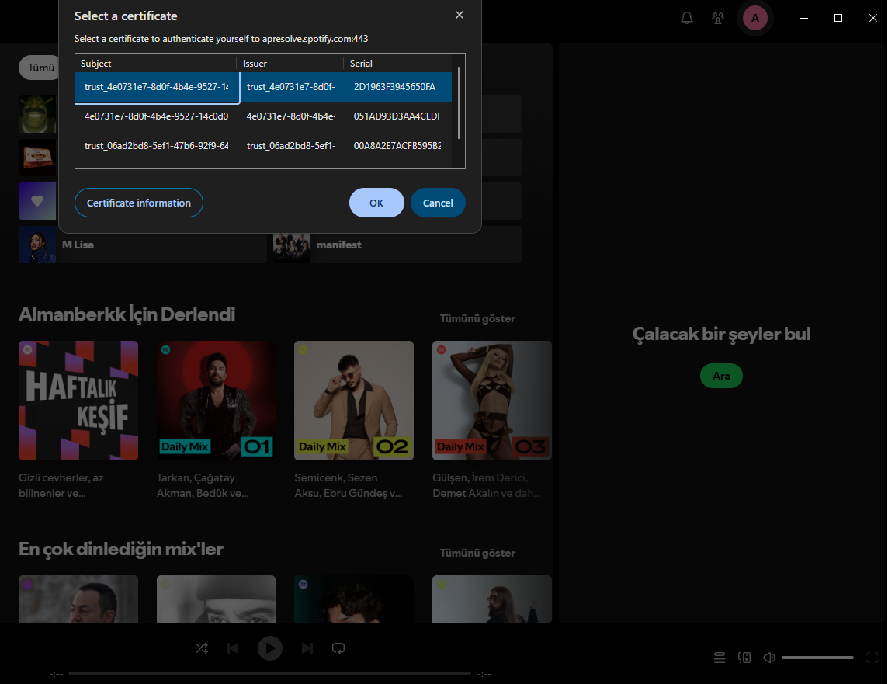
Task: Open the M Lisa shortcut
Action: pos(143,245)
